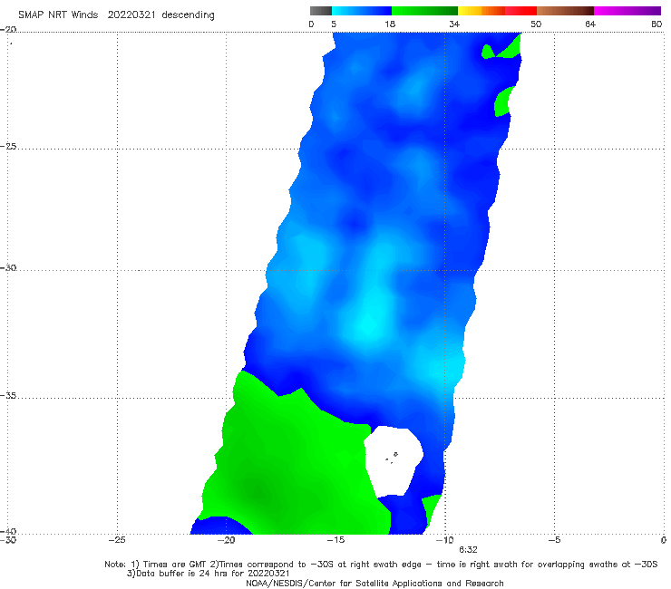Image resolution: width=671 pixels, height=589 pixels.
Task: Pick the blue segment of the color bar
Action: [362, 11]
